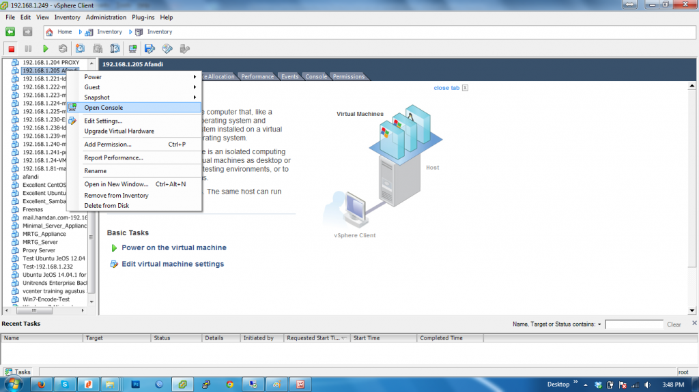699x392 pixels.
Task: Click the Reset VM toolbar icon
Action: click(63, 48)
